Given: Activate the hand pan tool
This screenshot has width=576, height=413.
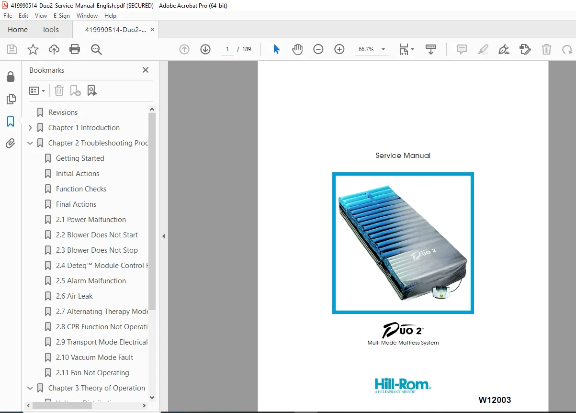Looking at the screenshot, I should click(x=297, y=49).
